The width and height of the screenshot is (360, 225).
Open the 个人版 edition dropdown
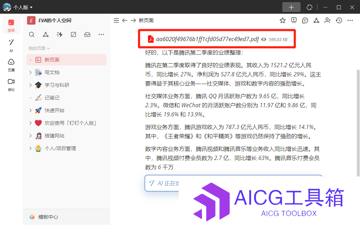(23, 7)
